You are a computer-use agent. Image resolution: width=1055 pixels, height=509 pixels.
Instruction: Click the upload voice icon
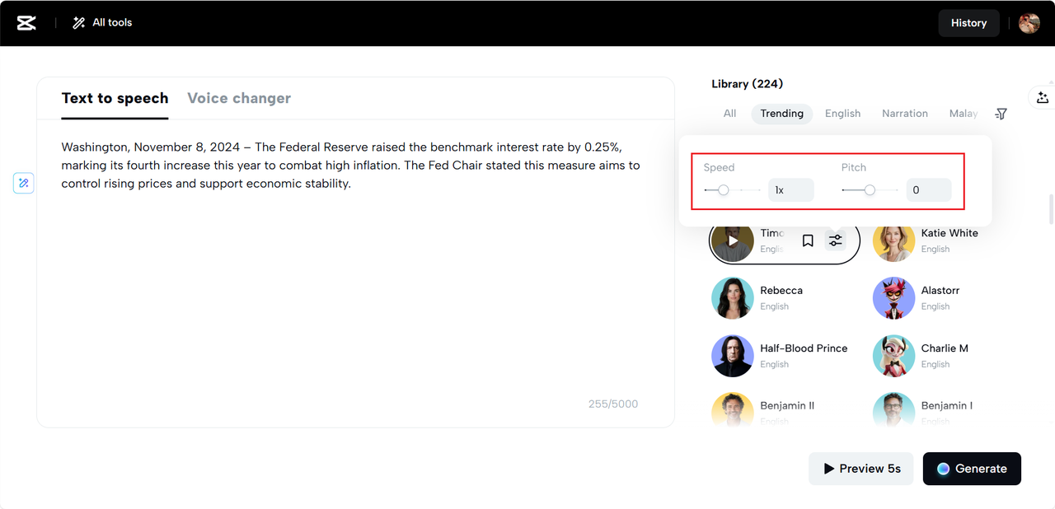pos(1043,97)
